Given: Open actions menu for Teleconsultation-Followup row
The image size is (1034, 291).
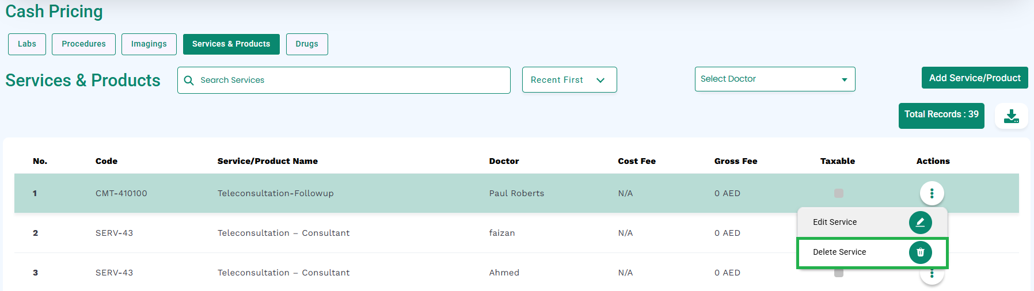Looking at the screenshot, I should point(932,193).
